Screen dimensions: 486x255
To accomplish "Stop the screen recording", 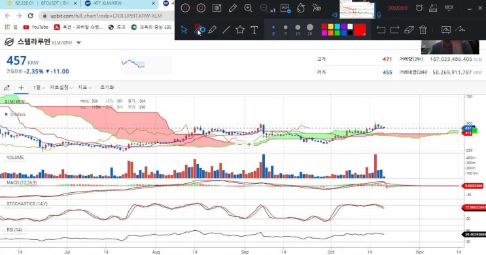I will pos(201,8).
